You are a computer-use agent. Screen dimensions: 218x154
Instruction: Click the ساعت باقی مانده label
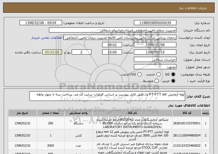[x=28, y=52]
